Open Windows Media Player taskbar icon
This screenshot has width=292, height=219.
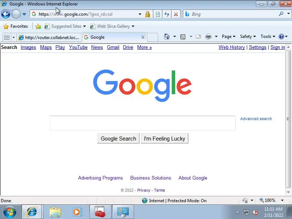point(77,212)
